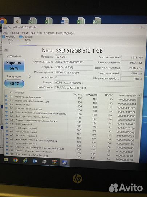This screenshot has width=147, height=197.
Task: Open Google Chrome from the taskbar
Action: tap(15, 160)
